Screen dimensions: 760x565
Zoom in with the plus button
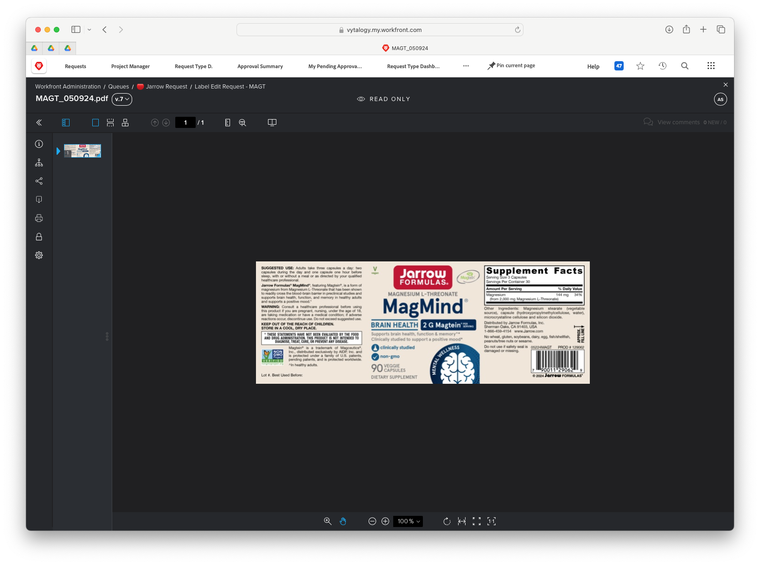(x=385, y=521)
